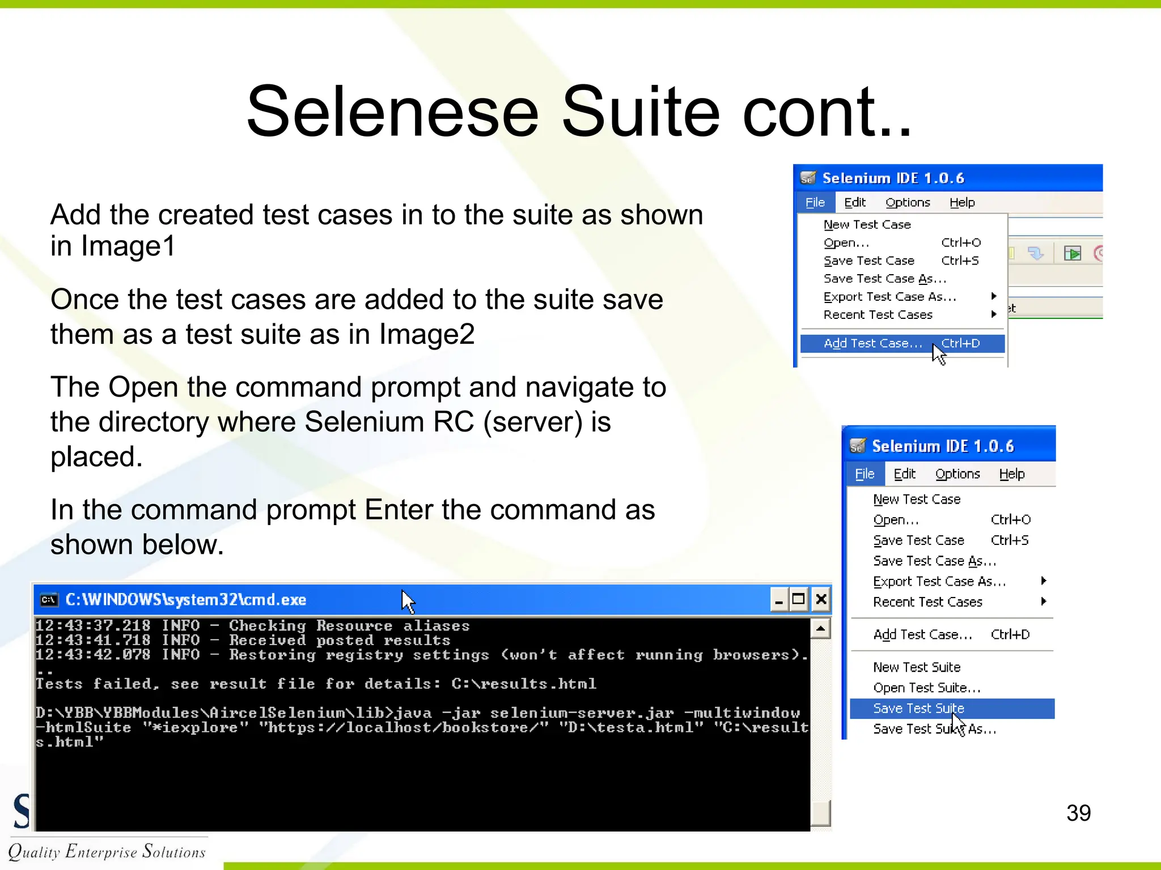1161x870 pixels.
Task: Expand Recent Test Cases submenu in lower menu
Action: [x=952, y=602]
